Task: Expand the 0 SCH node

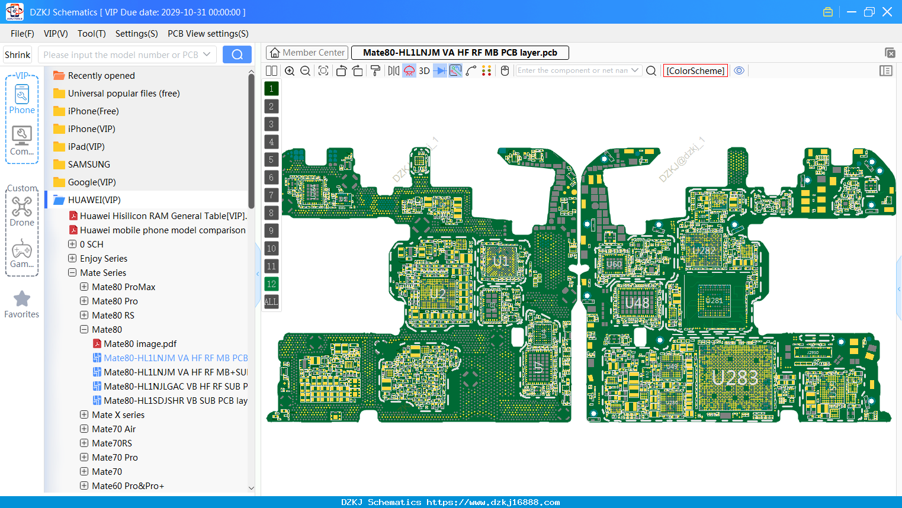Action: point(72,244)
